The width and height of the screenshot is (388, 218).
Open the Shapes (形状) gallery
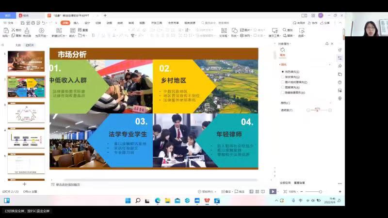(234, 31)
